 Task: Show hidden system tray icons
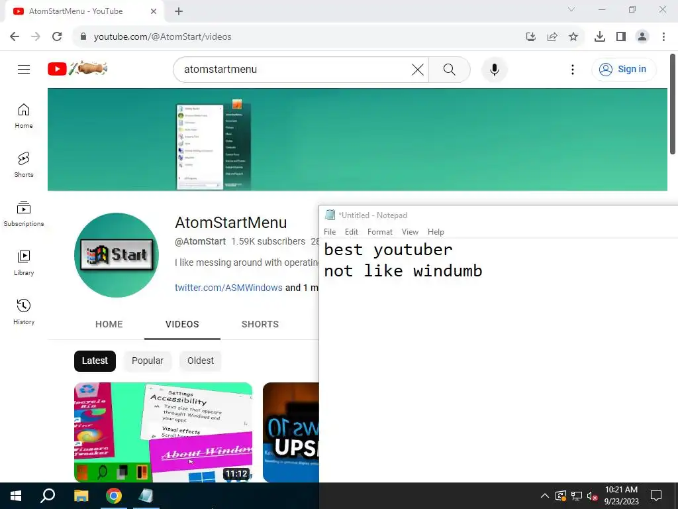pos(545,496)
